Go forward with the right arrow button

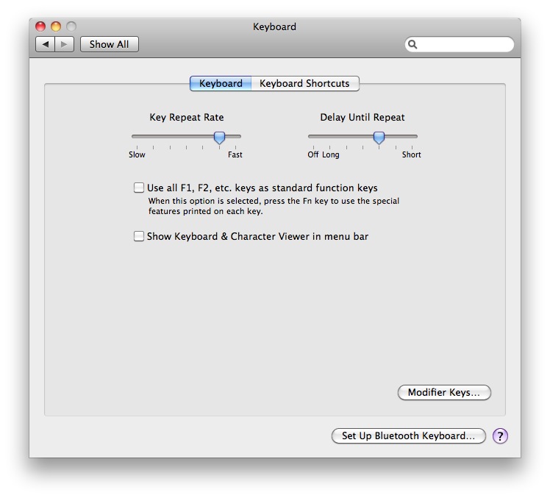[64, 44]
